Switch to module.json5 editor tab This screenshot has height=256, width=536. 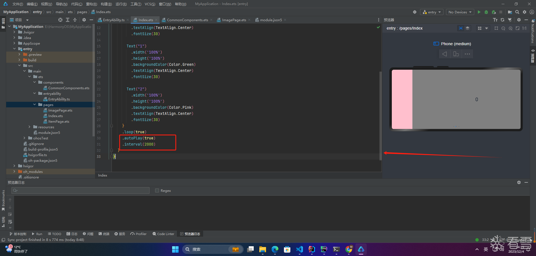[x=271, y=20]
